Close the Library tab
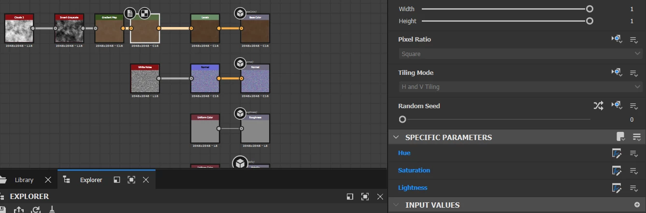The height and width of the screenshot is (213, 646). 48,180
